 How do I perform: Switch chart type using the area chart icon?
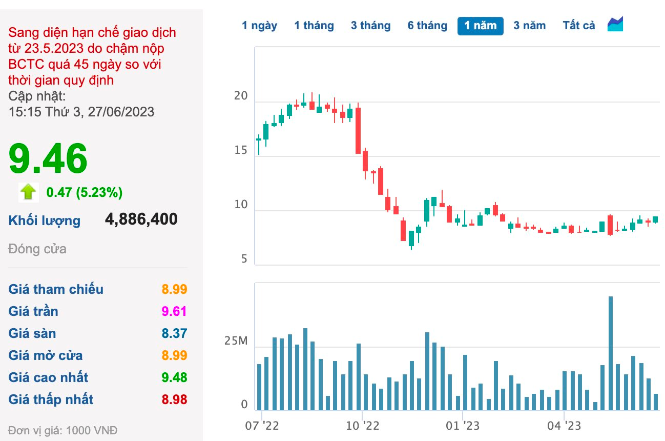click(615, 25)
